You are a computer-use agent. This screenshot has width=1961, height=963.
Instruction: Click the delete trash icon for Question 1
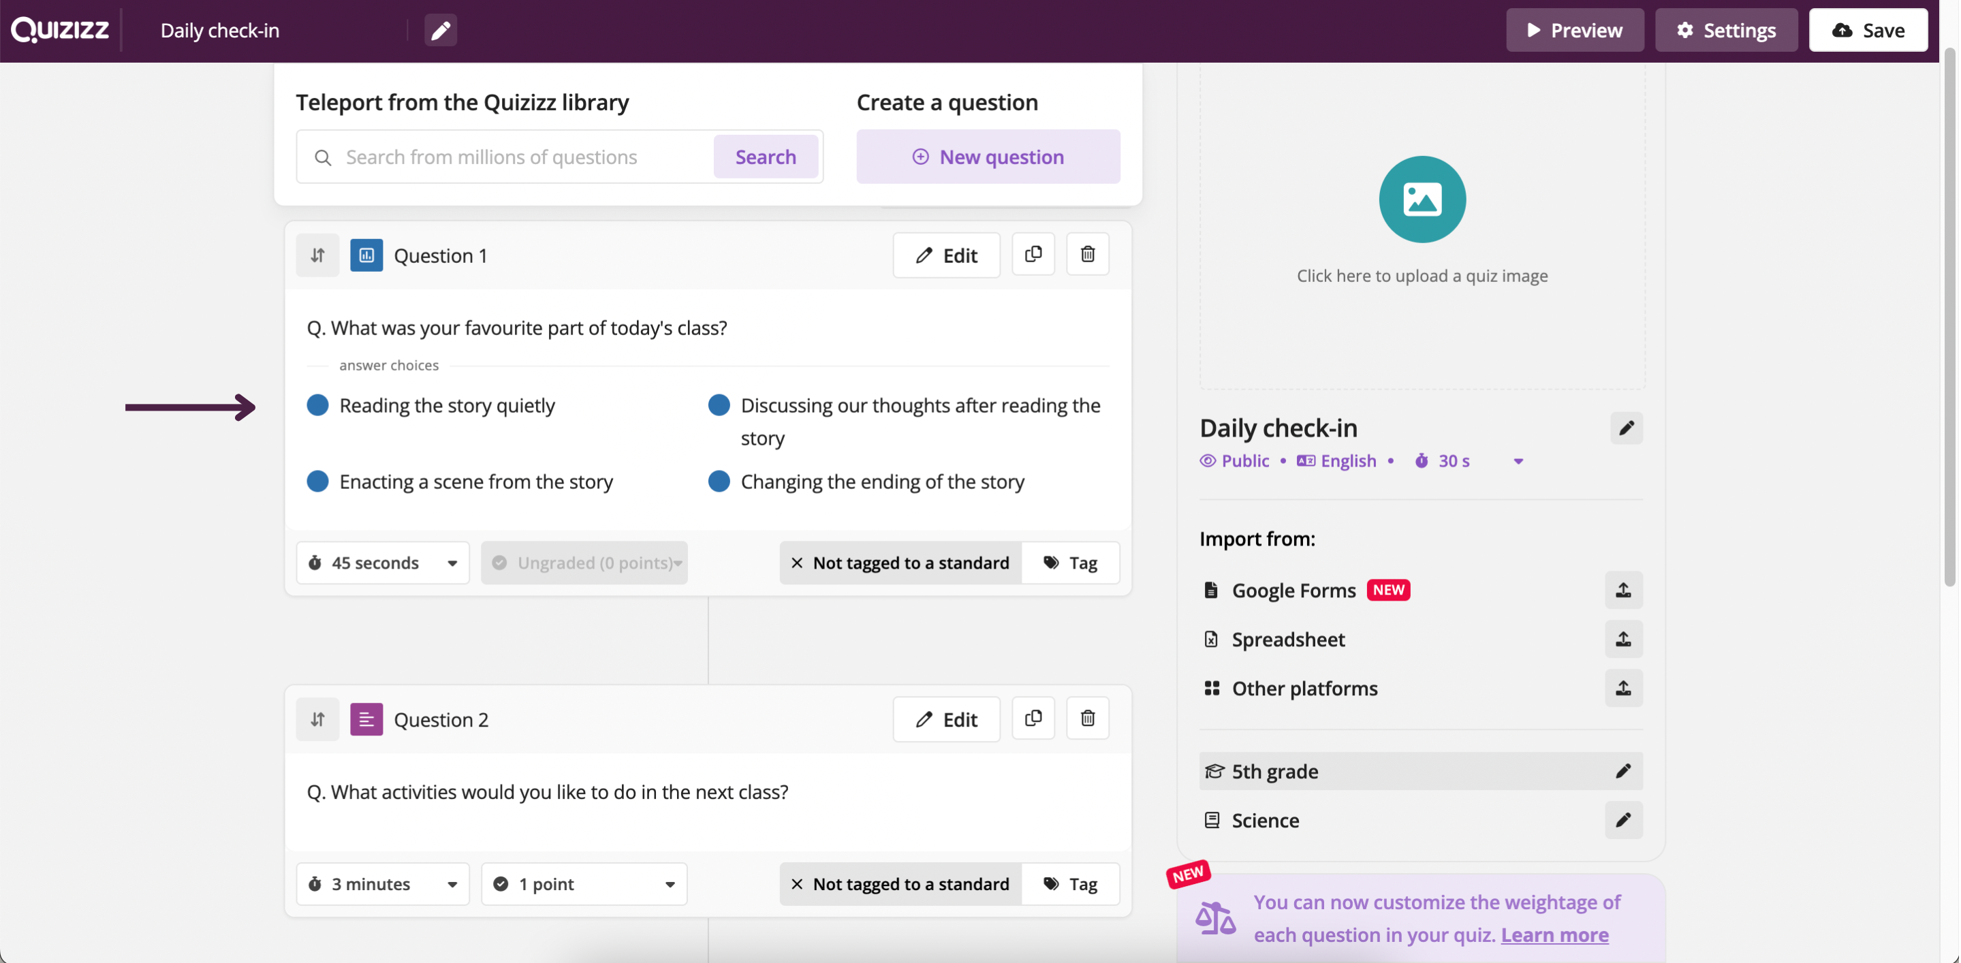click(1088, 254)
